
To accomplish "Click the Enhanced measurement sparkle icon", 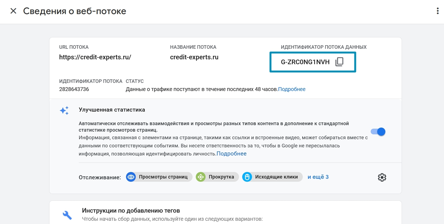I will 64,111.
